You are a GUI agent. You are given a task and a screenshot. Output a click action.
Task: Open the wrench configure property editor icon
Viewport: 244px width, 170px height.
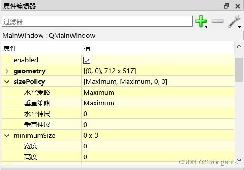pyautogui.click(x=234, y=22)
